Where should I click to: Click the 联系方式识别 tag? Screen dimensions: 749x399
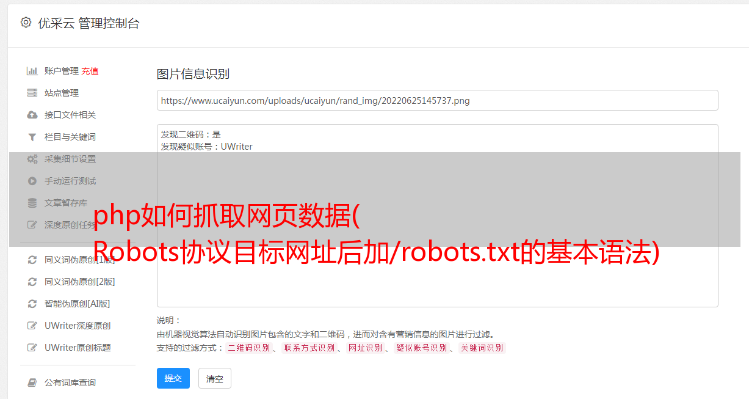pos(309,348)
